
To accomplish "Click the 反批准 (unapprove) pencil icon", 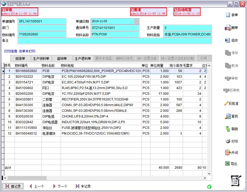I will click(226, 103).
